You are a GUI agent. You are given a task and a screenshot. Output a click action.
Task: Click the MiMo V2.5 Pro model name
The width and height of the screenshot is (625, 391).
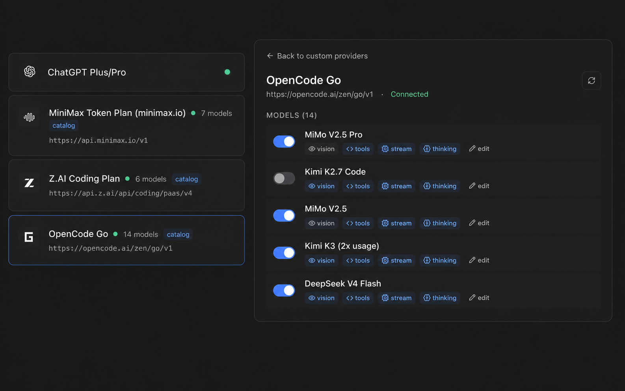(x=334, y=134)
